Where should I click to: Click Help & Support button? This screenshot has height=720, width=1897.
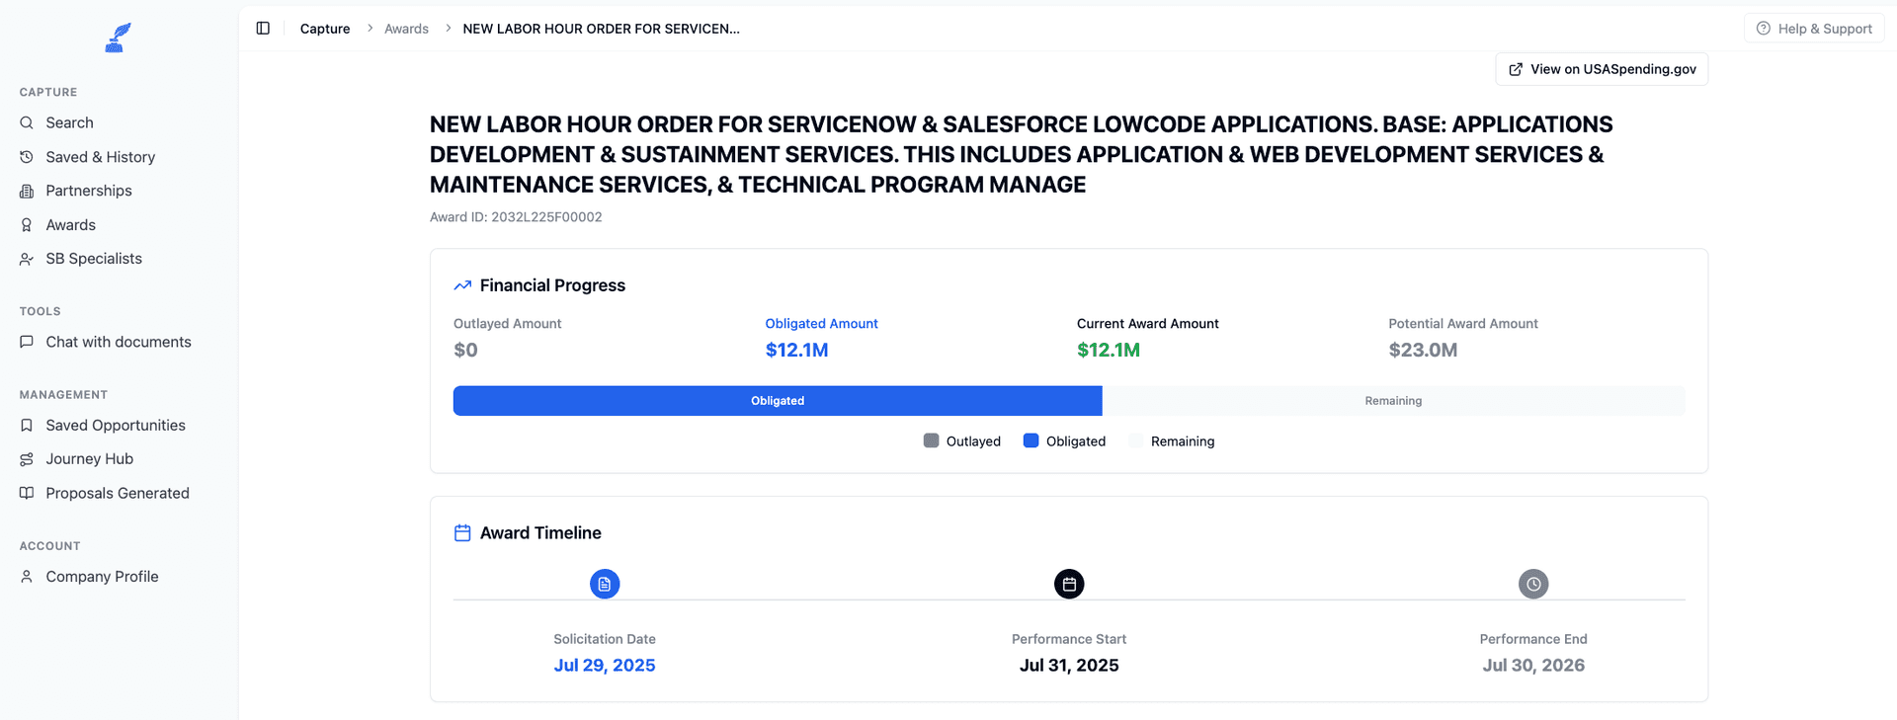click(1814, 29)
